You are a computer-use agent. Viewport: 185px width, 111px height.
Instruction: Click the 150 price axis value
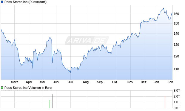tap(176, 23)
